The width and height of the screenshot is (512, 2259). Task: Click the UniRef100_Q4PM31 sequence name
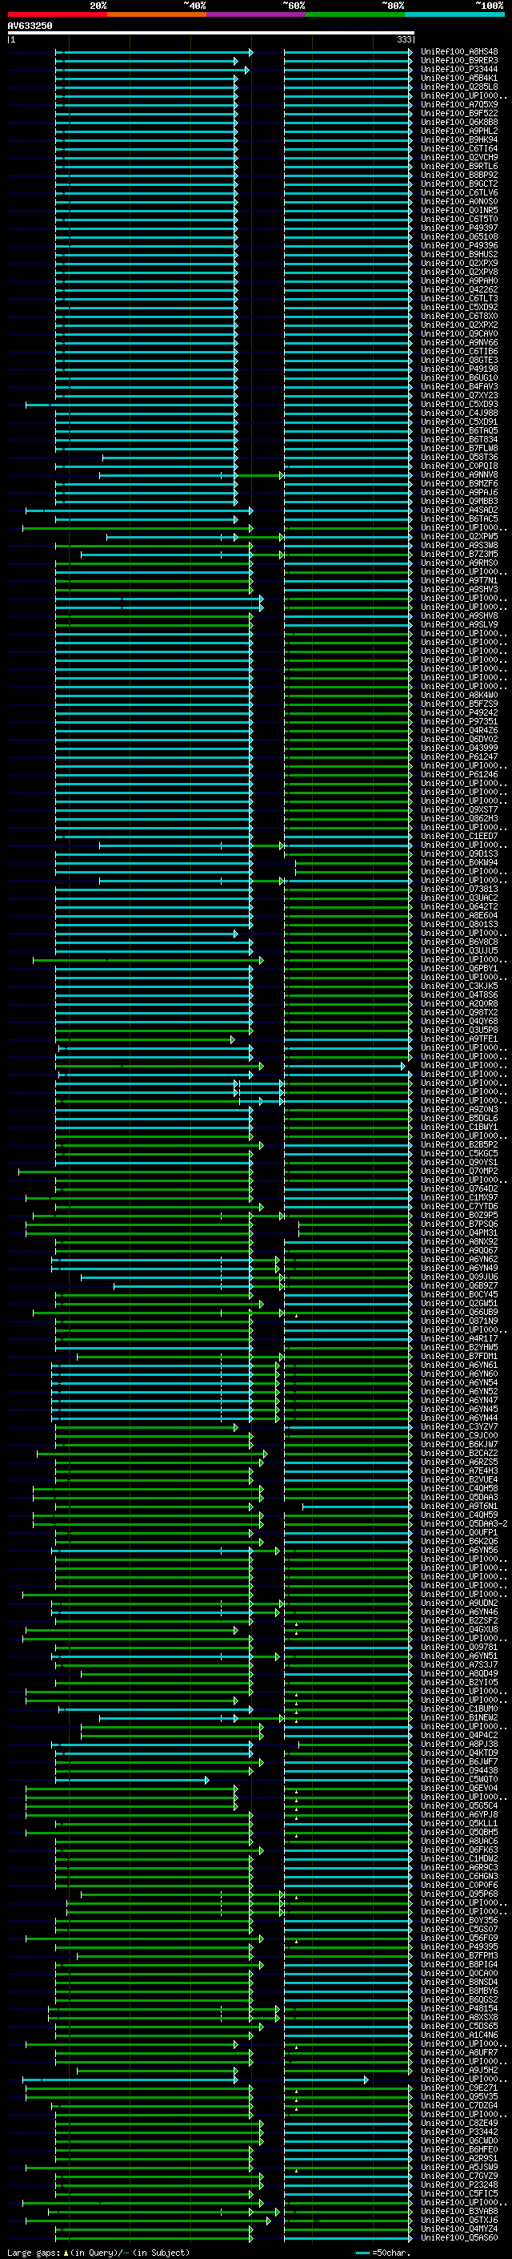459,1233
